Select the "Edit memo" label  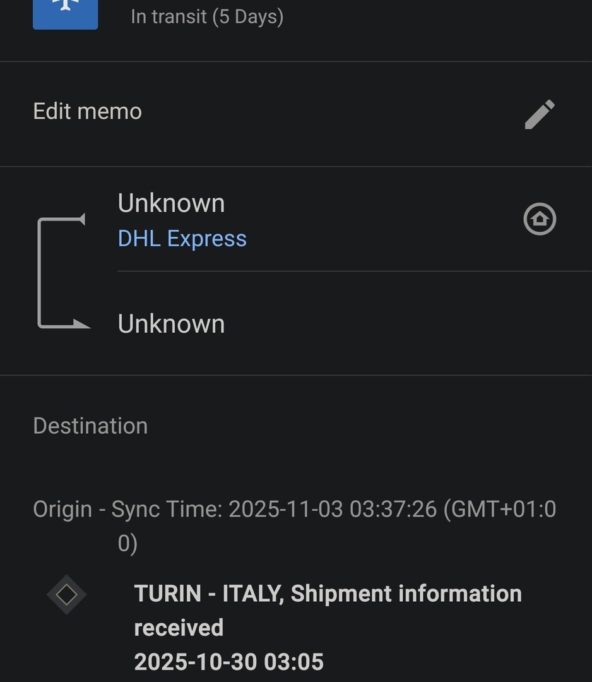click(87, 112)
